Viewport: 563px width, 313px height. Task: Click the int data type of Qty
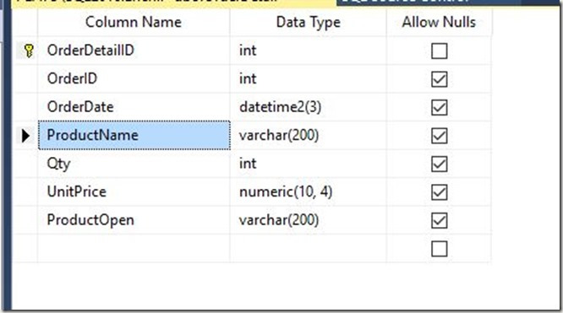308,164
